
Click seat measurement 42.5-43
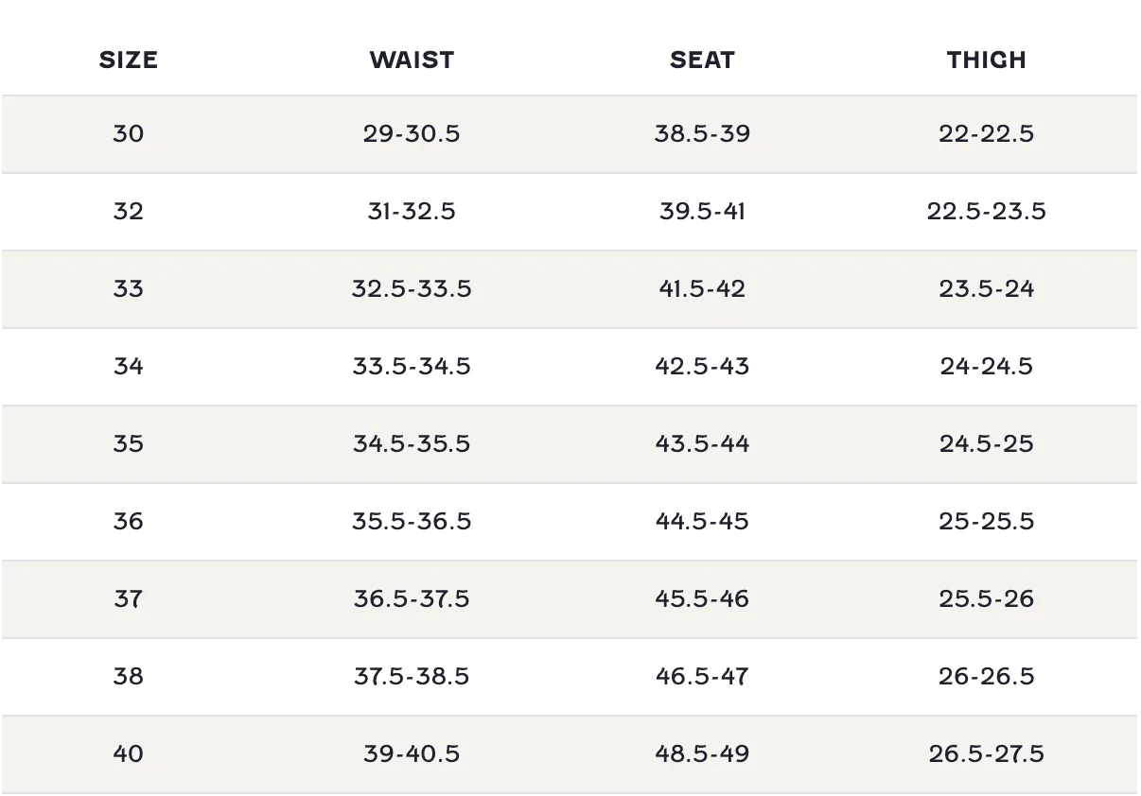[702, 366]
